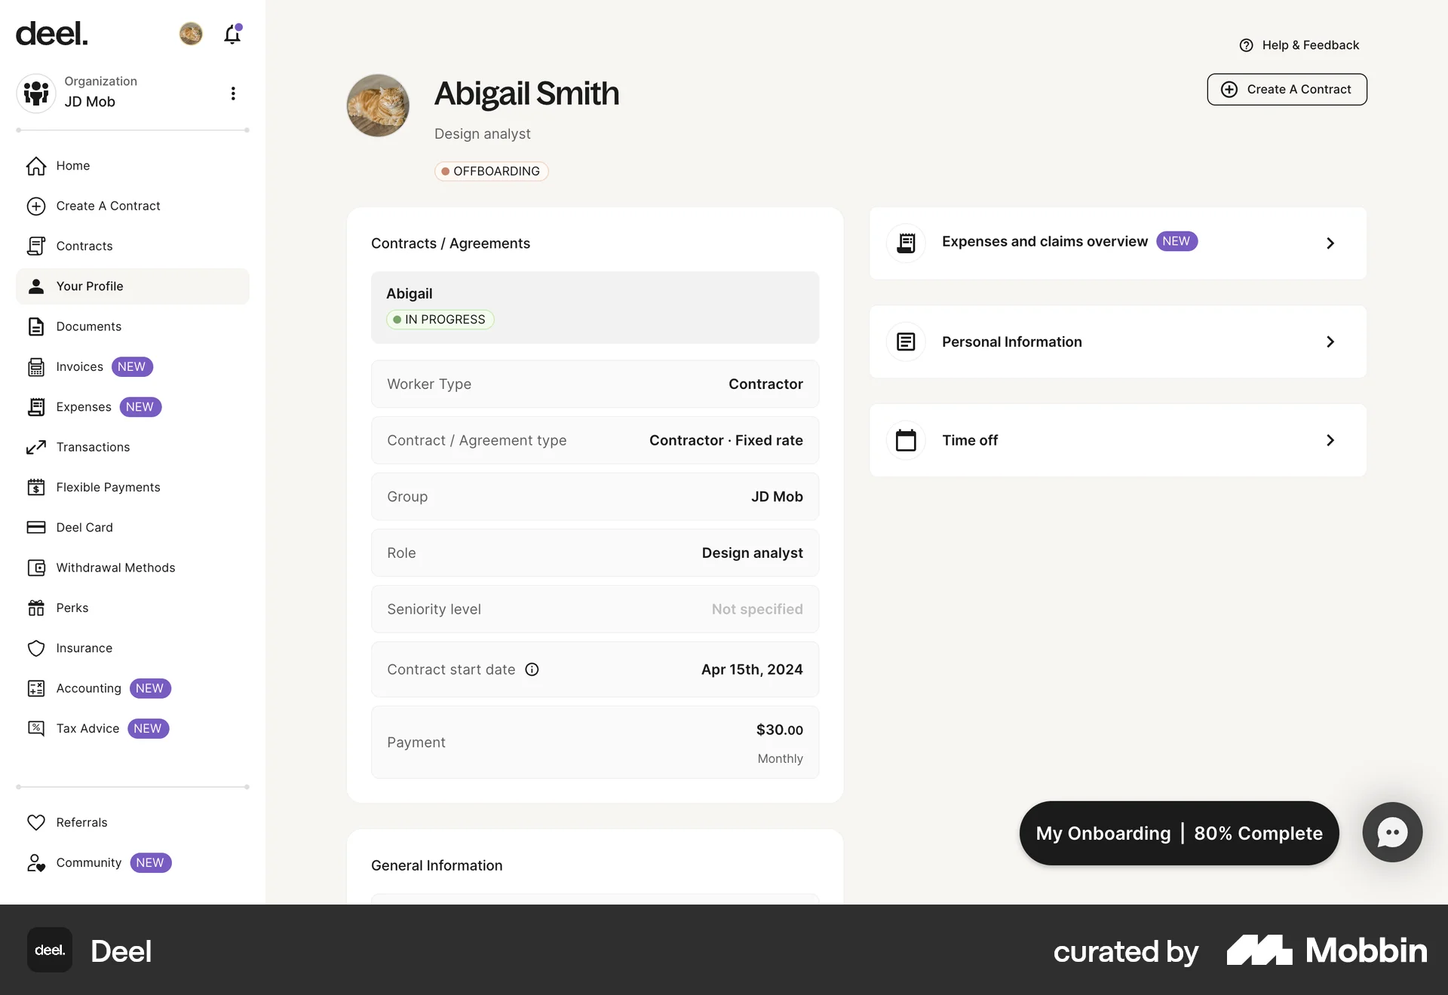
Task: Click Abigail Smith's large profile photo
Action: click(378, 106)
